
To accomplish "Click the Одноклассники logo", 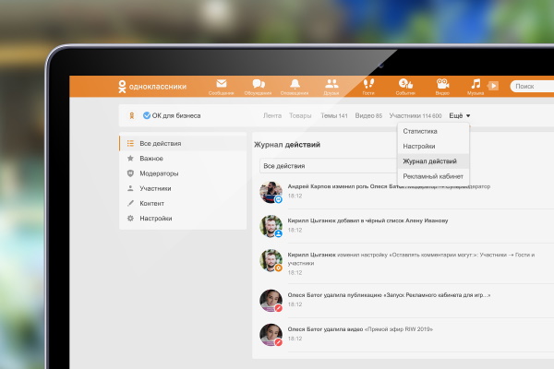I will point(152,87).
